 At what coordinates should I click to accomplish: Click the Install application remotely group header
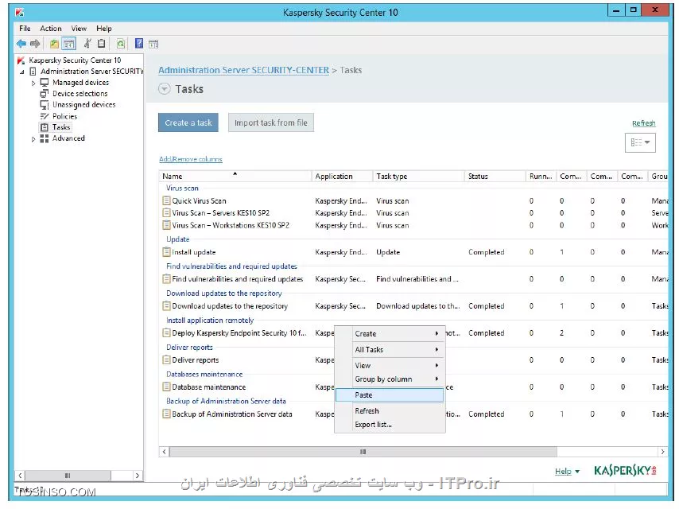tap(210, 321)
